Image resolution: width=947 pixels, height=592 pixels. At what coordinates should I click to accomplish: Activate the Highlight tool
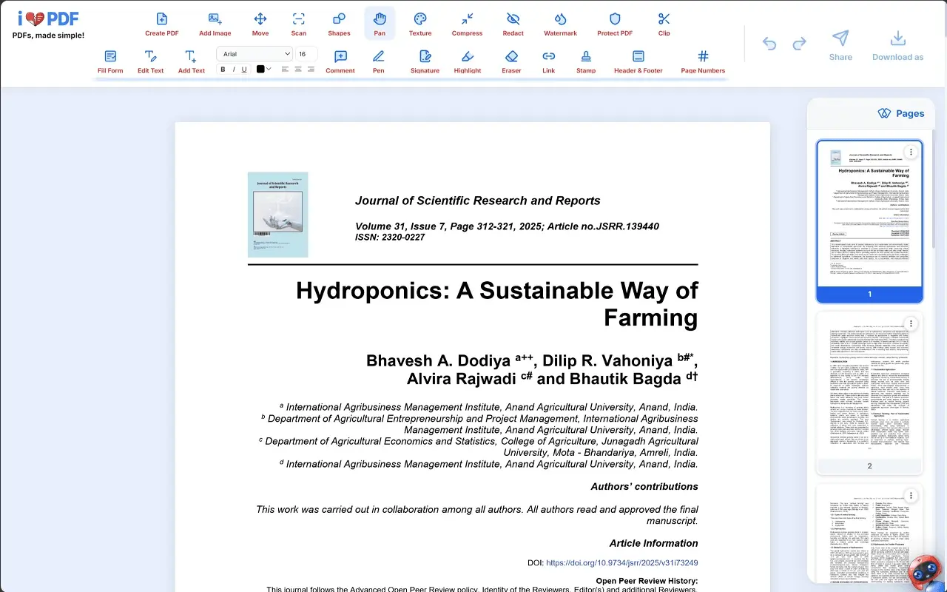468,61
